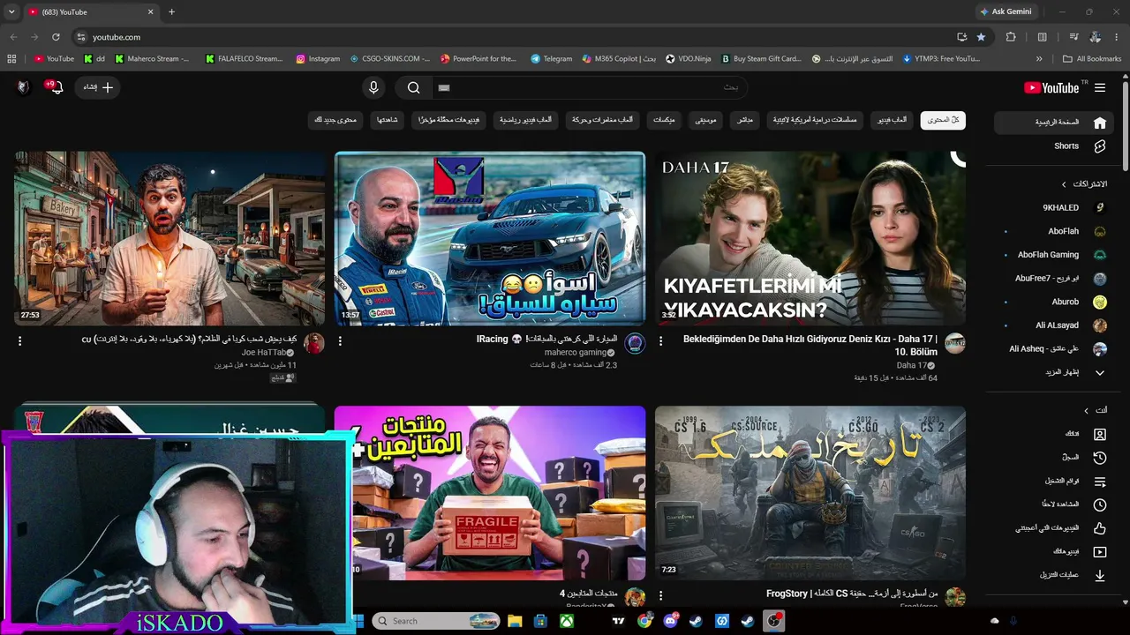The height and width of the screenshot is (635, 1130).
Task: Select the 'كل المحتوى' (All) filter chip
Action: coord(943,120)
